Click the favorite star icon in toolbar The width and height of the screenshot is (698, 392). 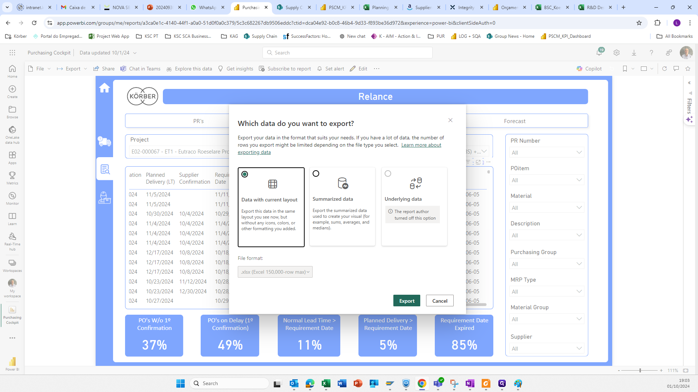tap(688, 69)
